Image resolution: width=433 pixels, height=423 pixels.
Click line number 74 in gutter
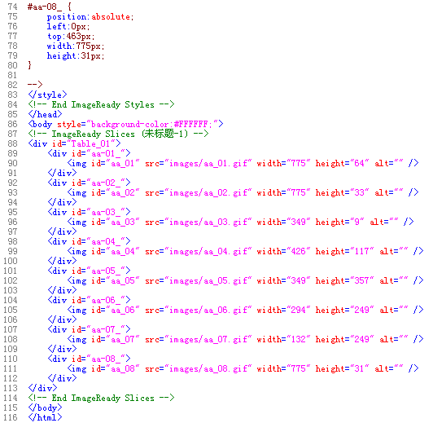13,7
